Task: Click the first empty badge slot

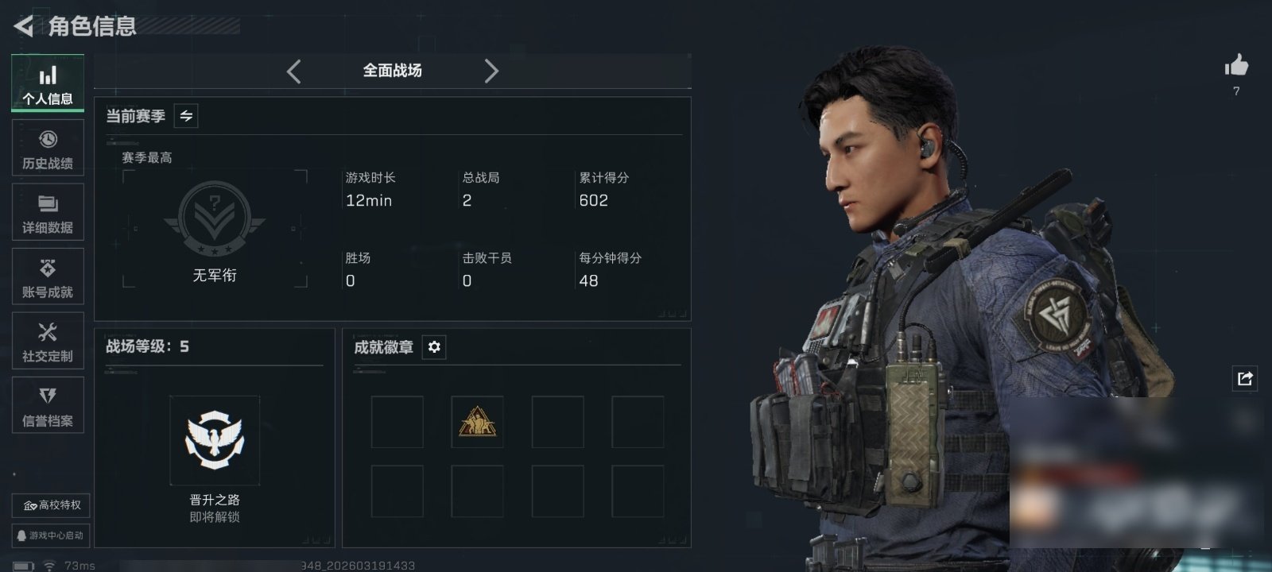Action: [397, 422]
